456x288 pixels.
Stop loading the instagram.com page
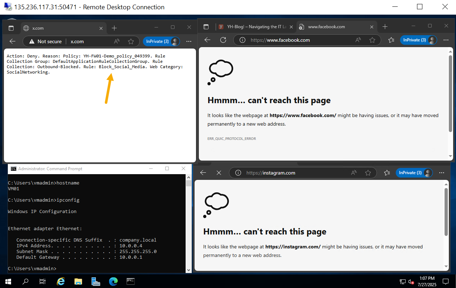[219, 173]
